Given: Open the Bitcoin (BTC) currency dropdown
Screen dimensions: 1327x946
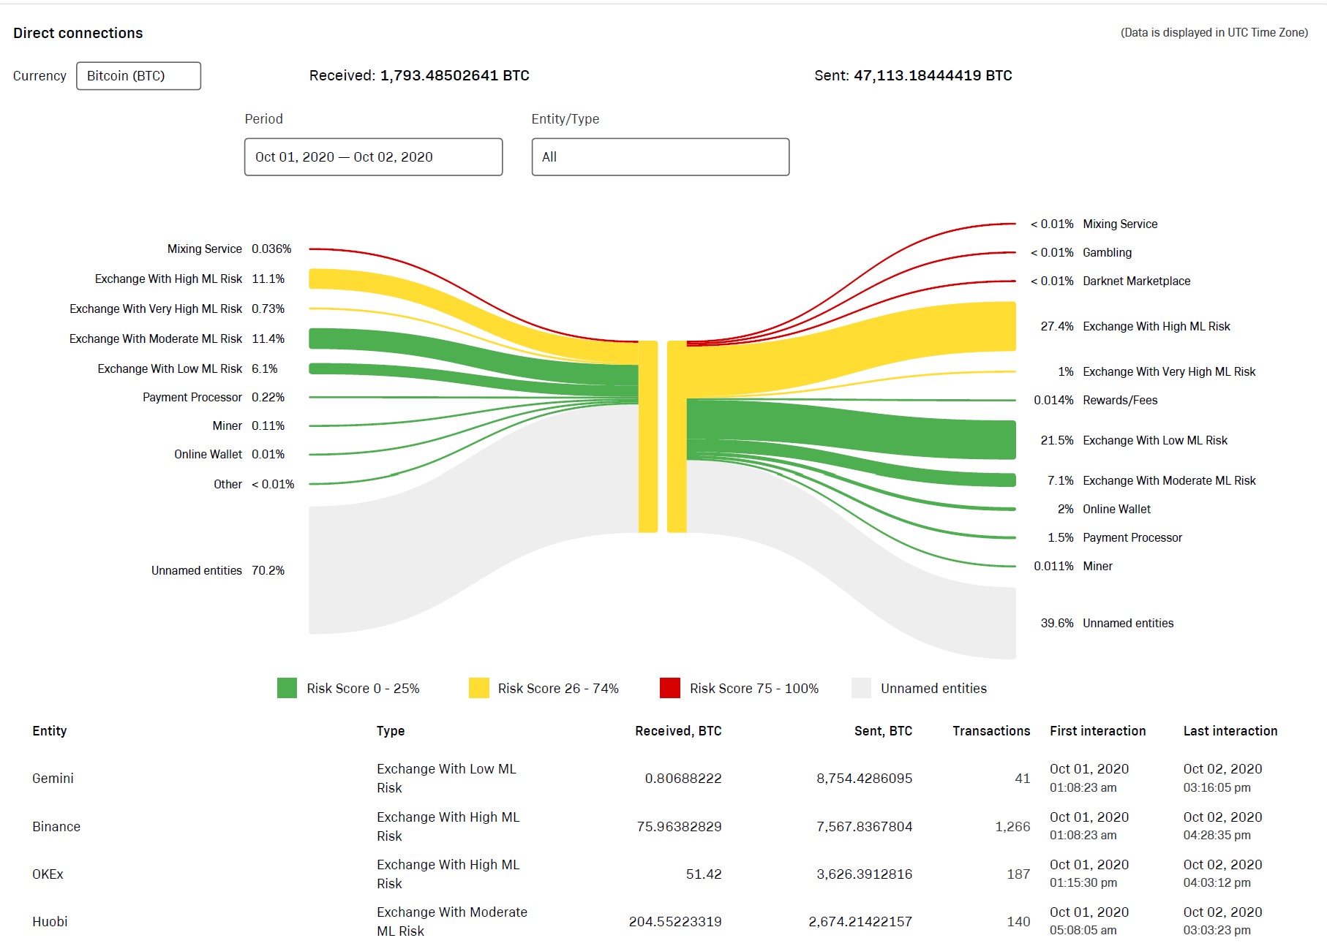Looking at the screenshot, I should click(x=138, y=76).
